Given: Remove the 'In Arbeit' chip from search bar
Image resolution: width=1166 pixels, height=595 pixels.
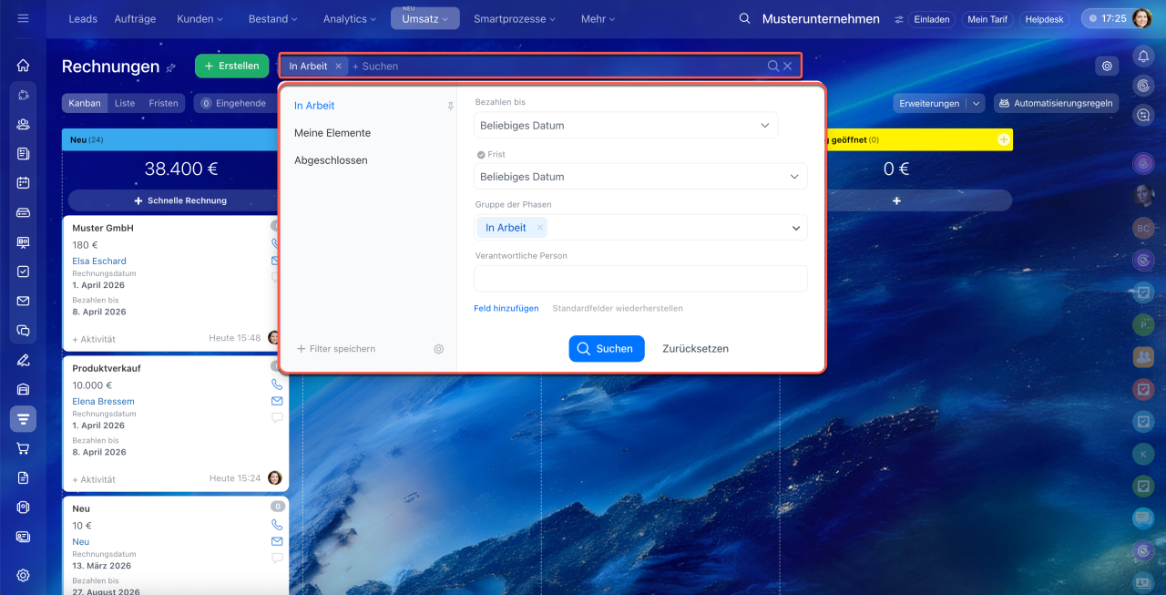Looking at the screenshot, I should 338,66.
